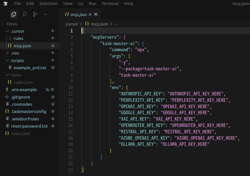Select mcp.json in the file explorer
250x176 pixels.
pyautogui.click(x=30, y=46)
